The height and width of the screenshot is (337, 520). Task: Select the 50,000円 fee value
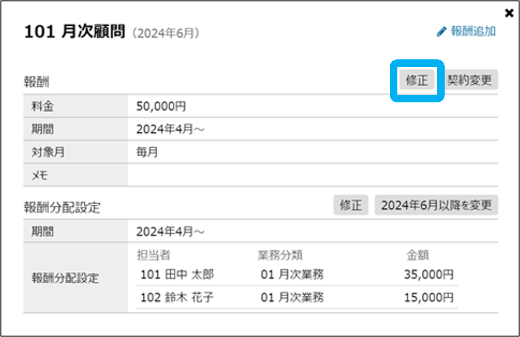pos(161,106)
